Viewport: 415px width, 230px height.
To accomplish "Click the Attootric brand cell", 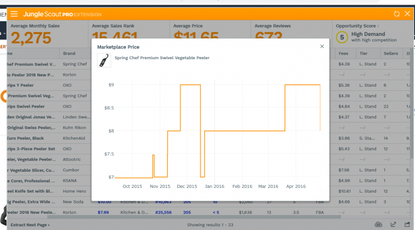I will coord(72,159).
